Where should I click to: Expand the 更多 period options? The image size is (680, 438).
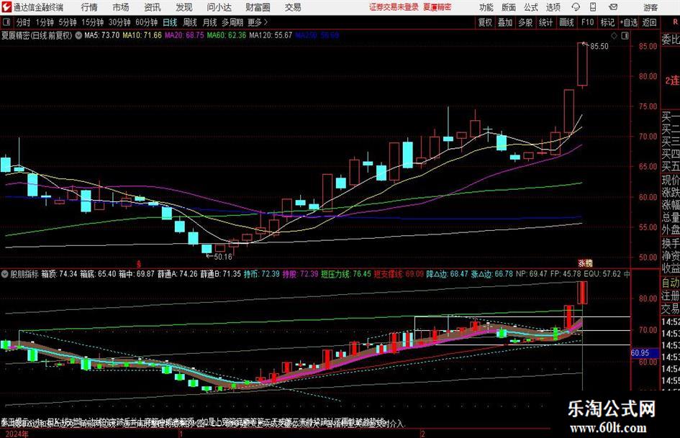click(x=258, y=22)
